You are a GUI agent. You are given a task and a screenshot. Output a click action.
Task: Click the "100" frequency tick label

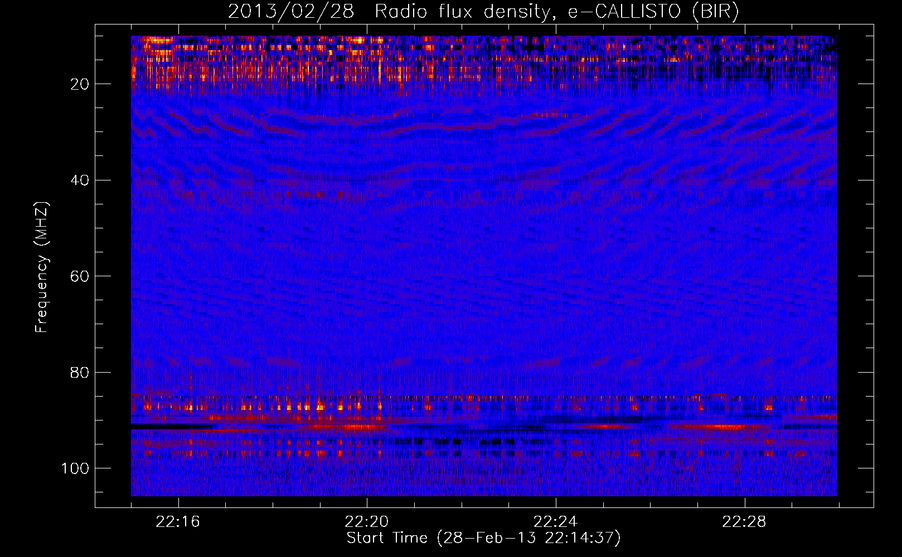(x=75, y=468)
